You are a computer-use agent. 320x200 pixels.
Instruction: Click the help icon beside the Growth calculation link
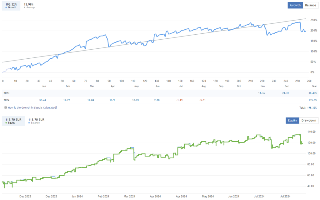(6, 107)
